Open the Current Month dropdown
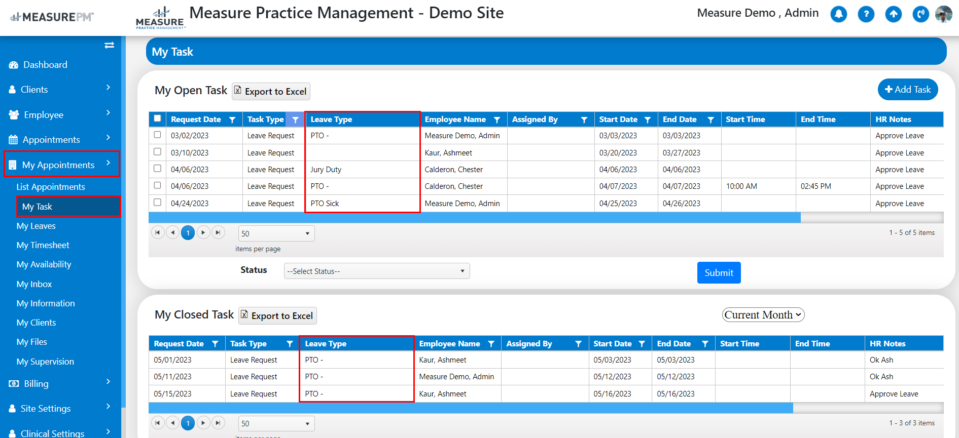The width and height of the screenshot is (959, 438). [x=763, y=314]
